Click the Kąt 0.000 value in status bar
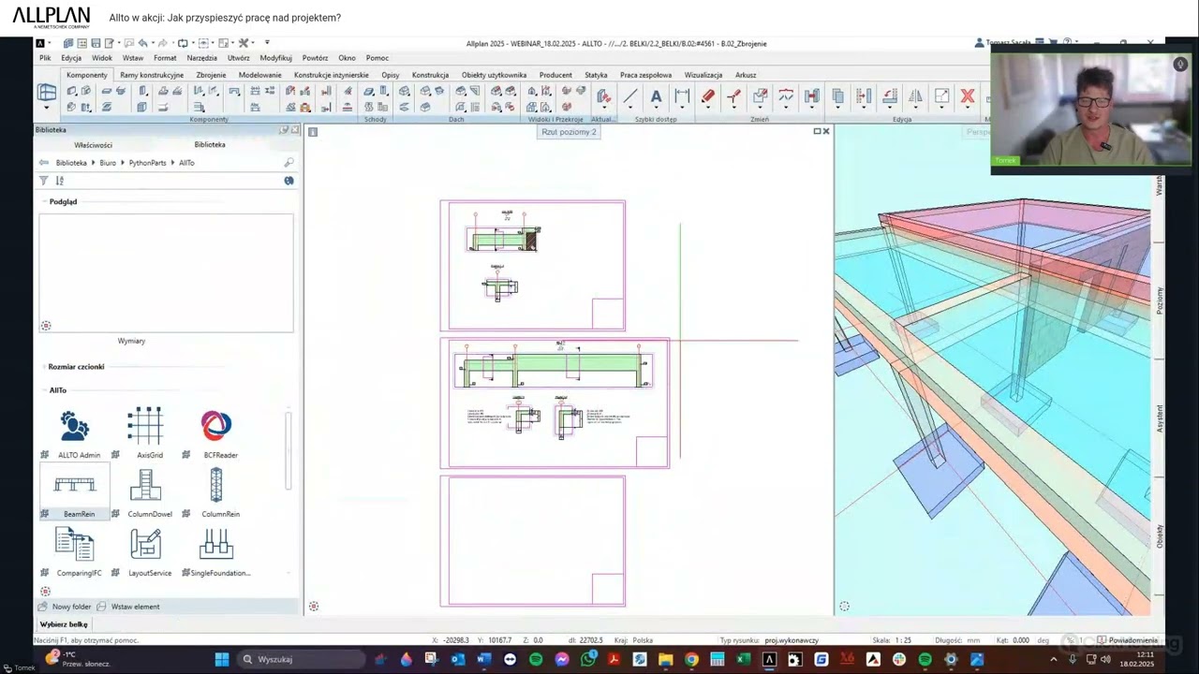1199x674 pixels. coord(1020,640)
